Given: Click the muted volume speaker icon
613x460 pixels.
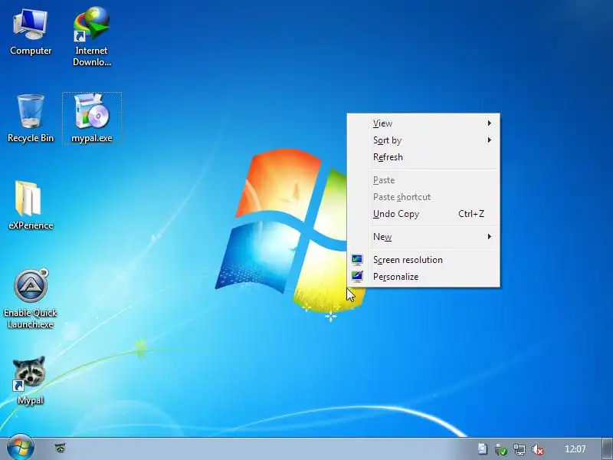Looking at the screenshot, I should coord(538,449).
